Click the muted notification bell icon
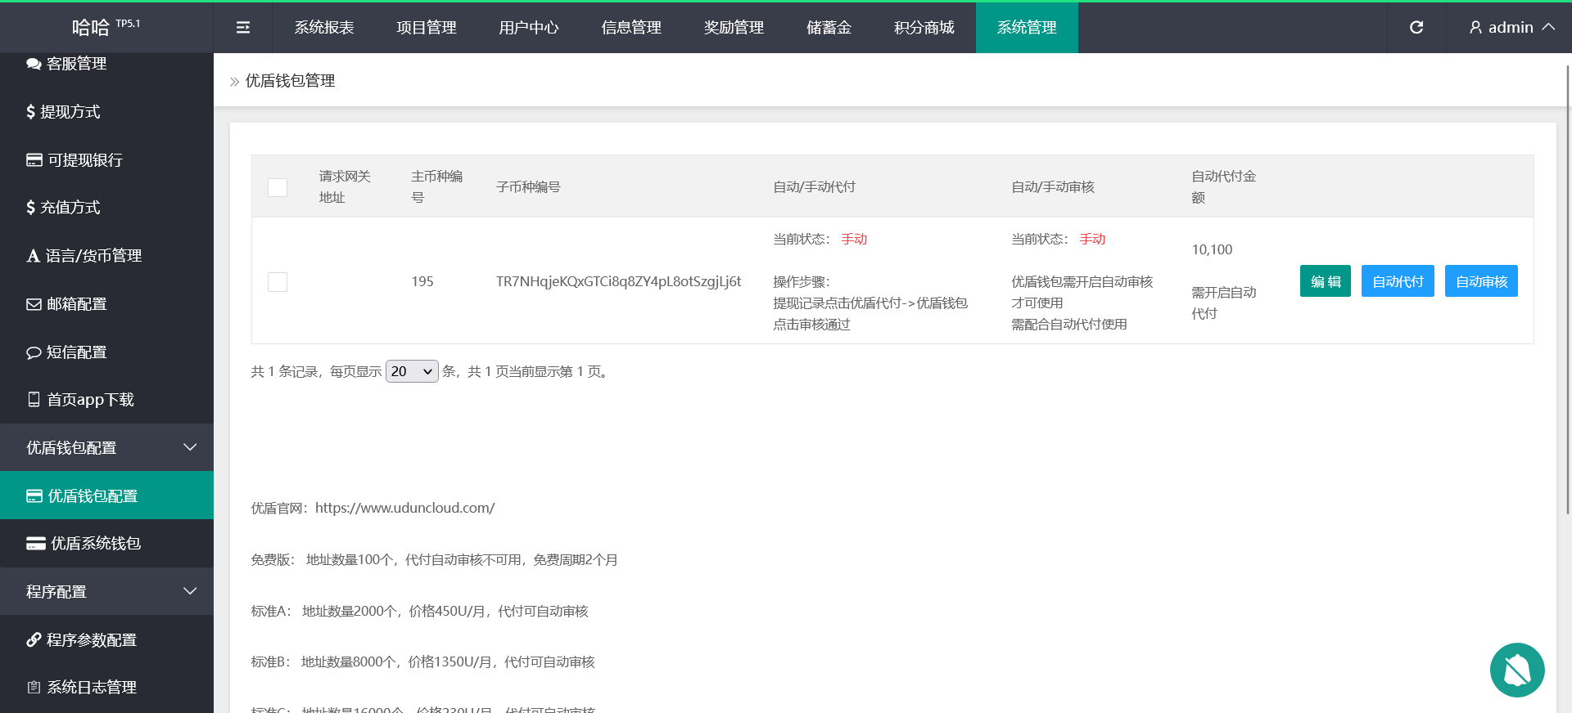The image size is (1572, 713). click(1516, 670)
